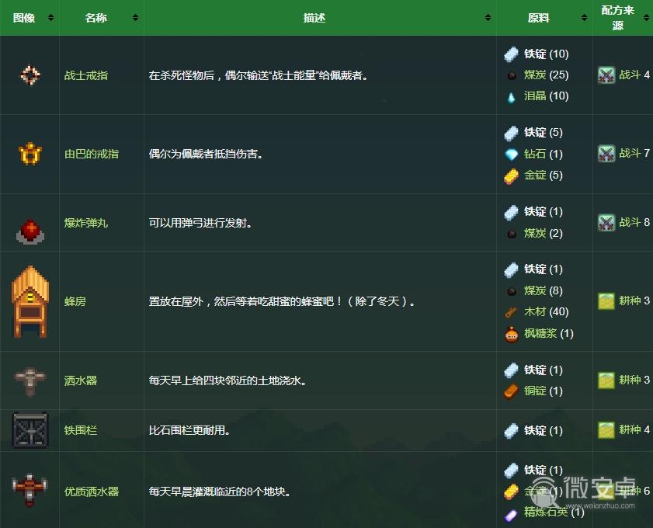Click iron bar icon in 爆炸弹丸 row
The height and width of the screenshot is (528, 653).
pyautogui.click(x=512, y=212)
